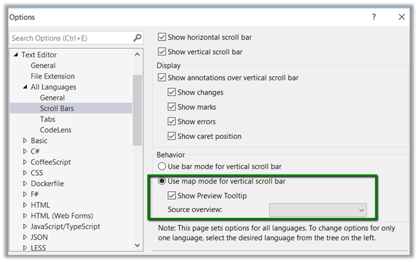Open the CodeLens options page
Screen dimensions: 418x262
click(54, 130)
